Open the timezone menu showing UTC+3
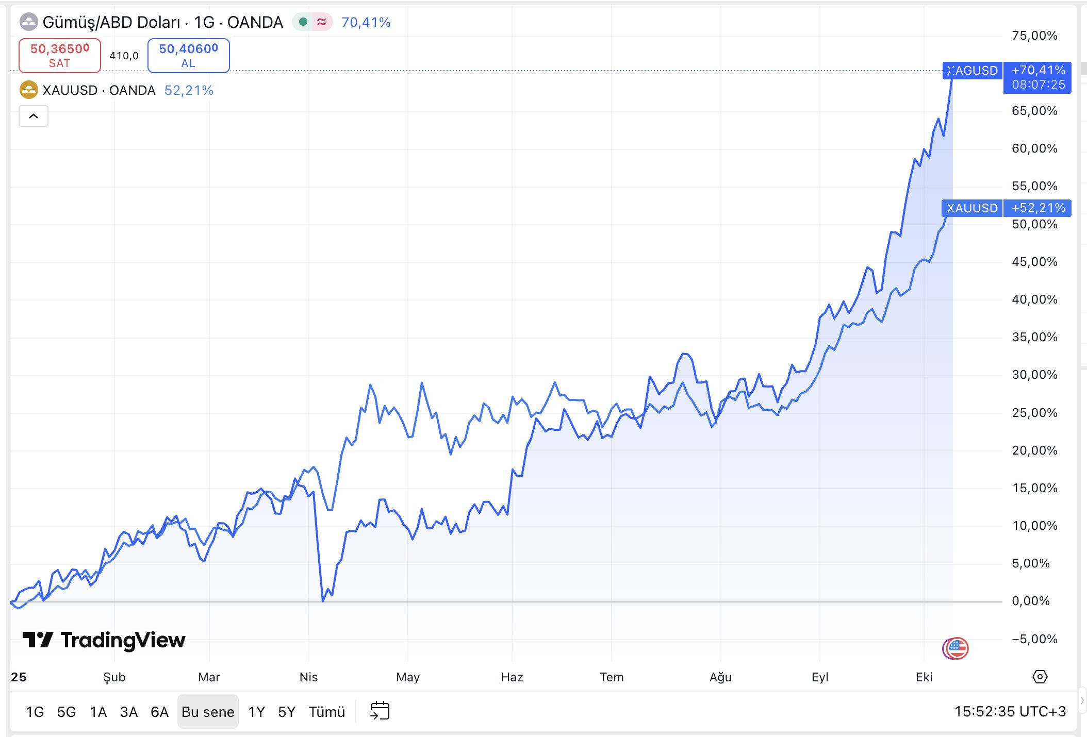The height and width of the screenshot is (737, 1087). (x=1010, y=712)
